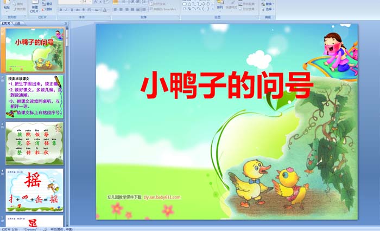Image resolution: width=380 pixels, height=231 pixels.
Task: Toggle Underline formatting
Action: 72,10
